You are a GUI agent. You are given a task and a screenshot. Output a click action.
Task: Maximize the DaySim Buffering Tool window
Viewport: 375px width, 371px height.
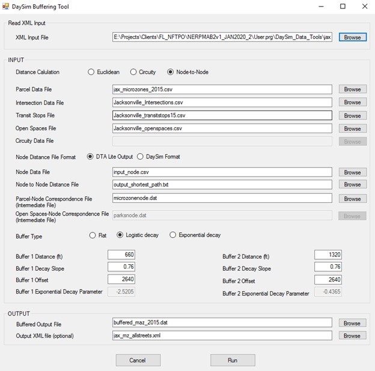tap(343, 7)
